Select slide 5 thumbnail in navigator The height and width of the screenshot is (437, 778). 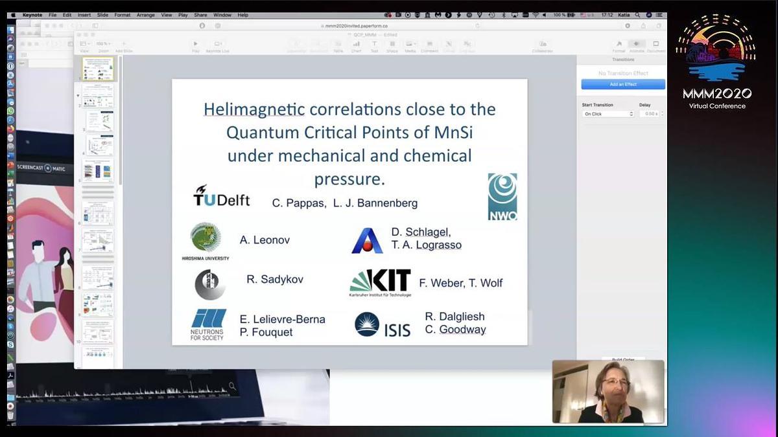[98, 171]
